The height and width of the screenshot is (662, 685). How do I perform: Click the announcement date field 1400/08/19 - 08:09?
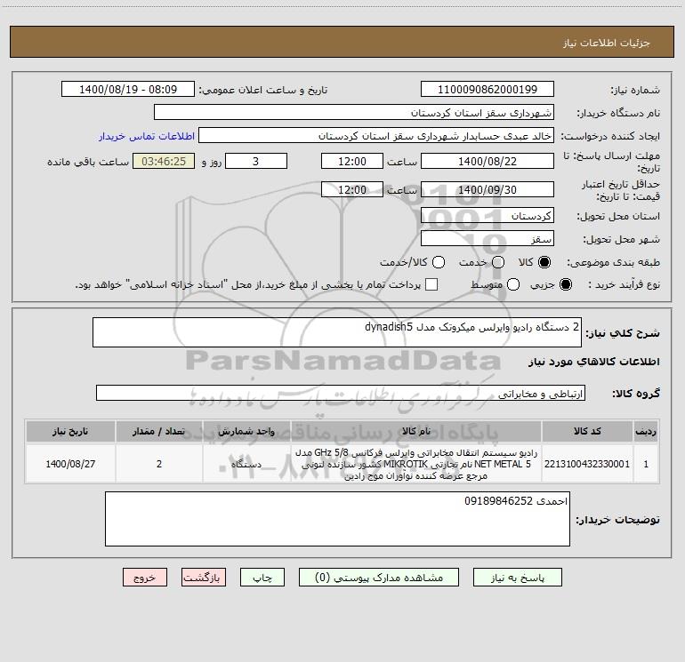click(x=127, y=90)
